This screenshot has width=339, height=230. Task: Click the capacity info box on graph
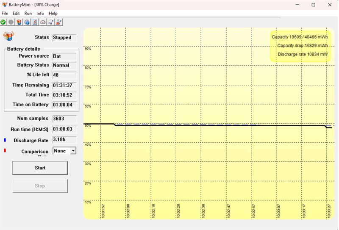(300, 46)
